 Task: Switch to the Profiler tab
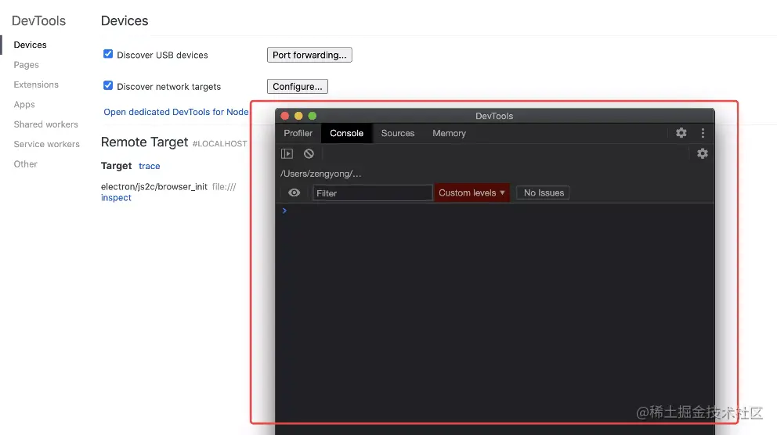(298, 133)
